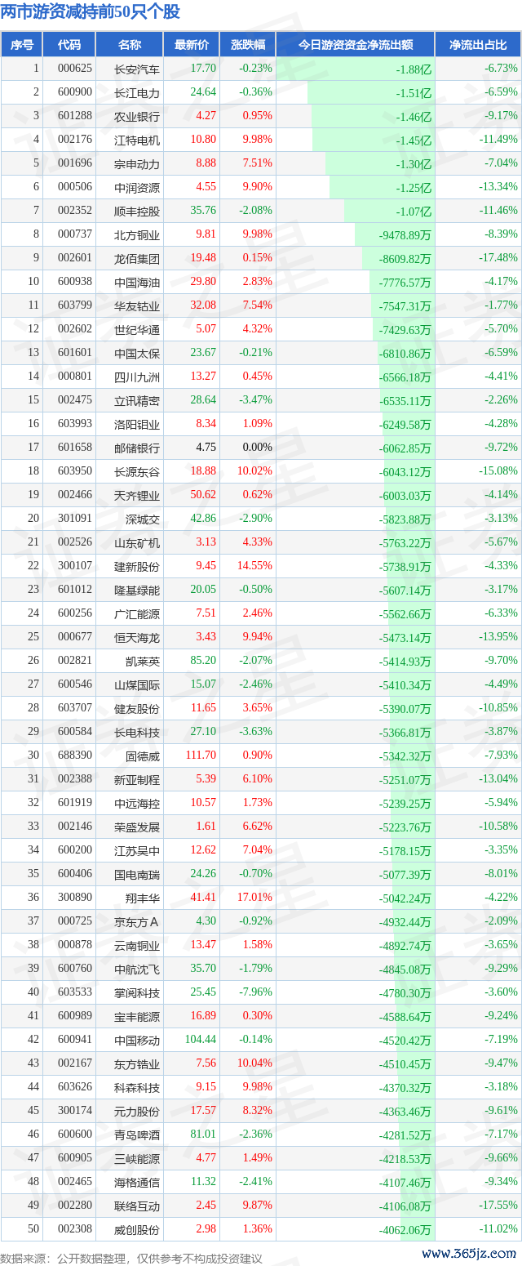Click price change value 17.01%
The image size is (522, 1266).
257,898
